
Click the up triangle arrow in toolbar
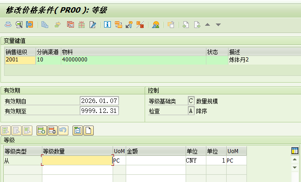point(208,24)
